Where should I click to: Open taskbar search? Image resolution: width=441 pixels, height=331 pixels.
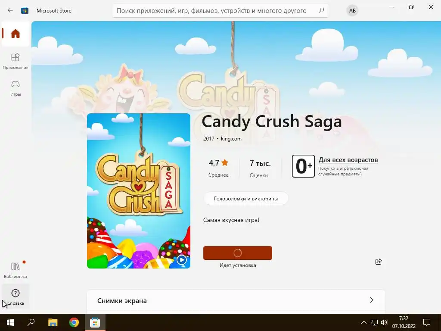click(31, 322)
